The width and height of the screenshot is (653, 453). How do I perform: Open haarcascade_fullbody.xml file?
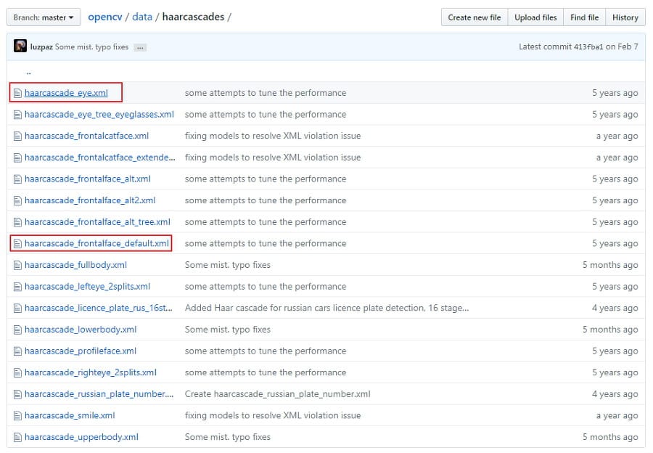75,266
